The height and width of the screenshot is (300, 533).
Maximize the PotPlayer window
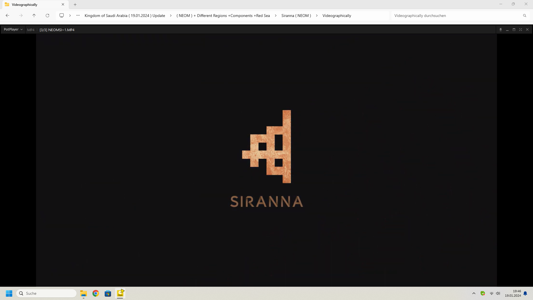tap(514, 29)
